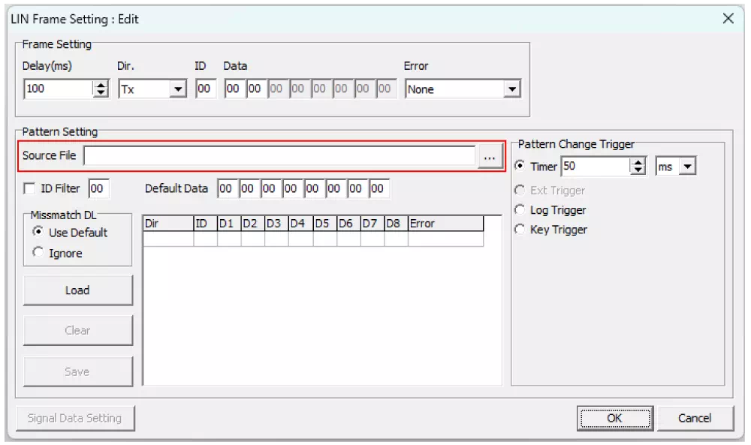Select the Key Trigger option
Screen dimensions: 751x445
coord(520,230)
